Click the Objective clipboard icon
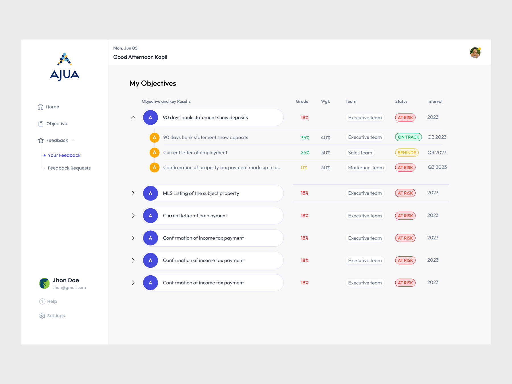512x384 pixels. point(41,124)
